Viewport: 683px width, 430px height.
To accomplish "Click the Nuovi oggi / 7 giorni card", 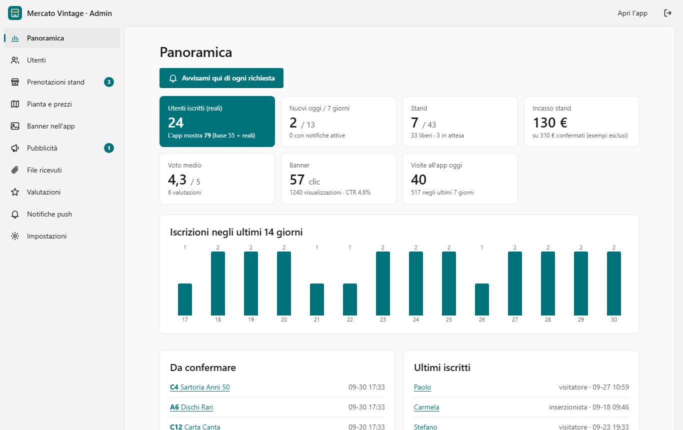I will coord(338,121).
